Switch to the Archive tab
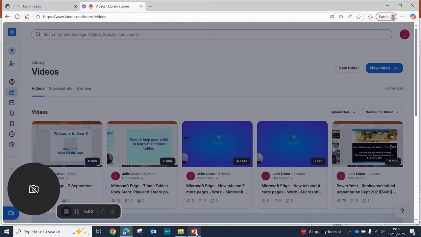 tap(84, 88)
